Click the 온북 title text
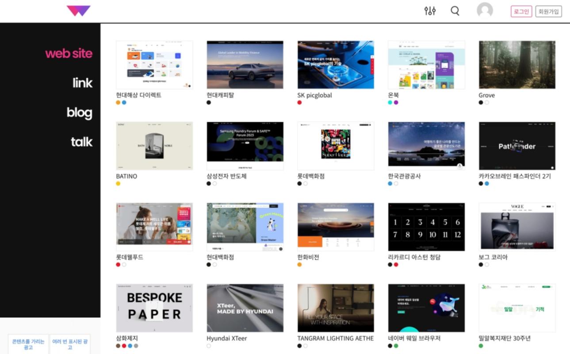This screenshot has width=570, height=354. [x=394, y=95]
